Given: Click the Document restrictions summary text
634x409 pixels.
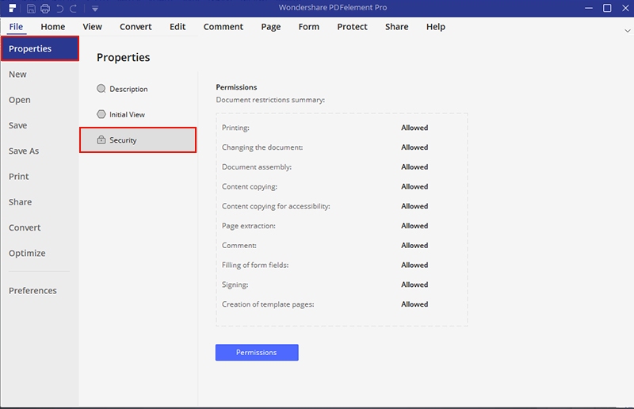Looking at the screenshot, I should point(270,100).
